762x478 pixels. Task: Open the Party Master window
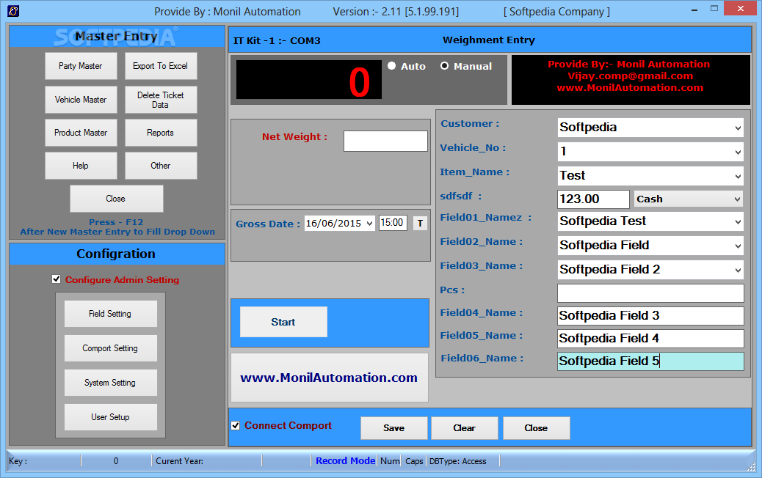[x=81, y=66]
